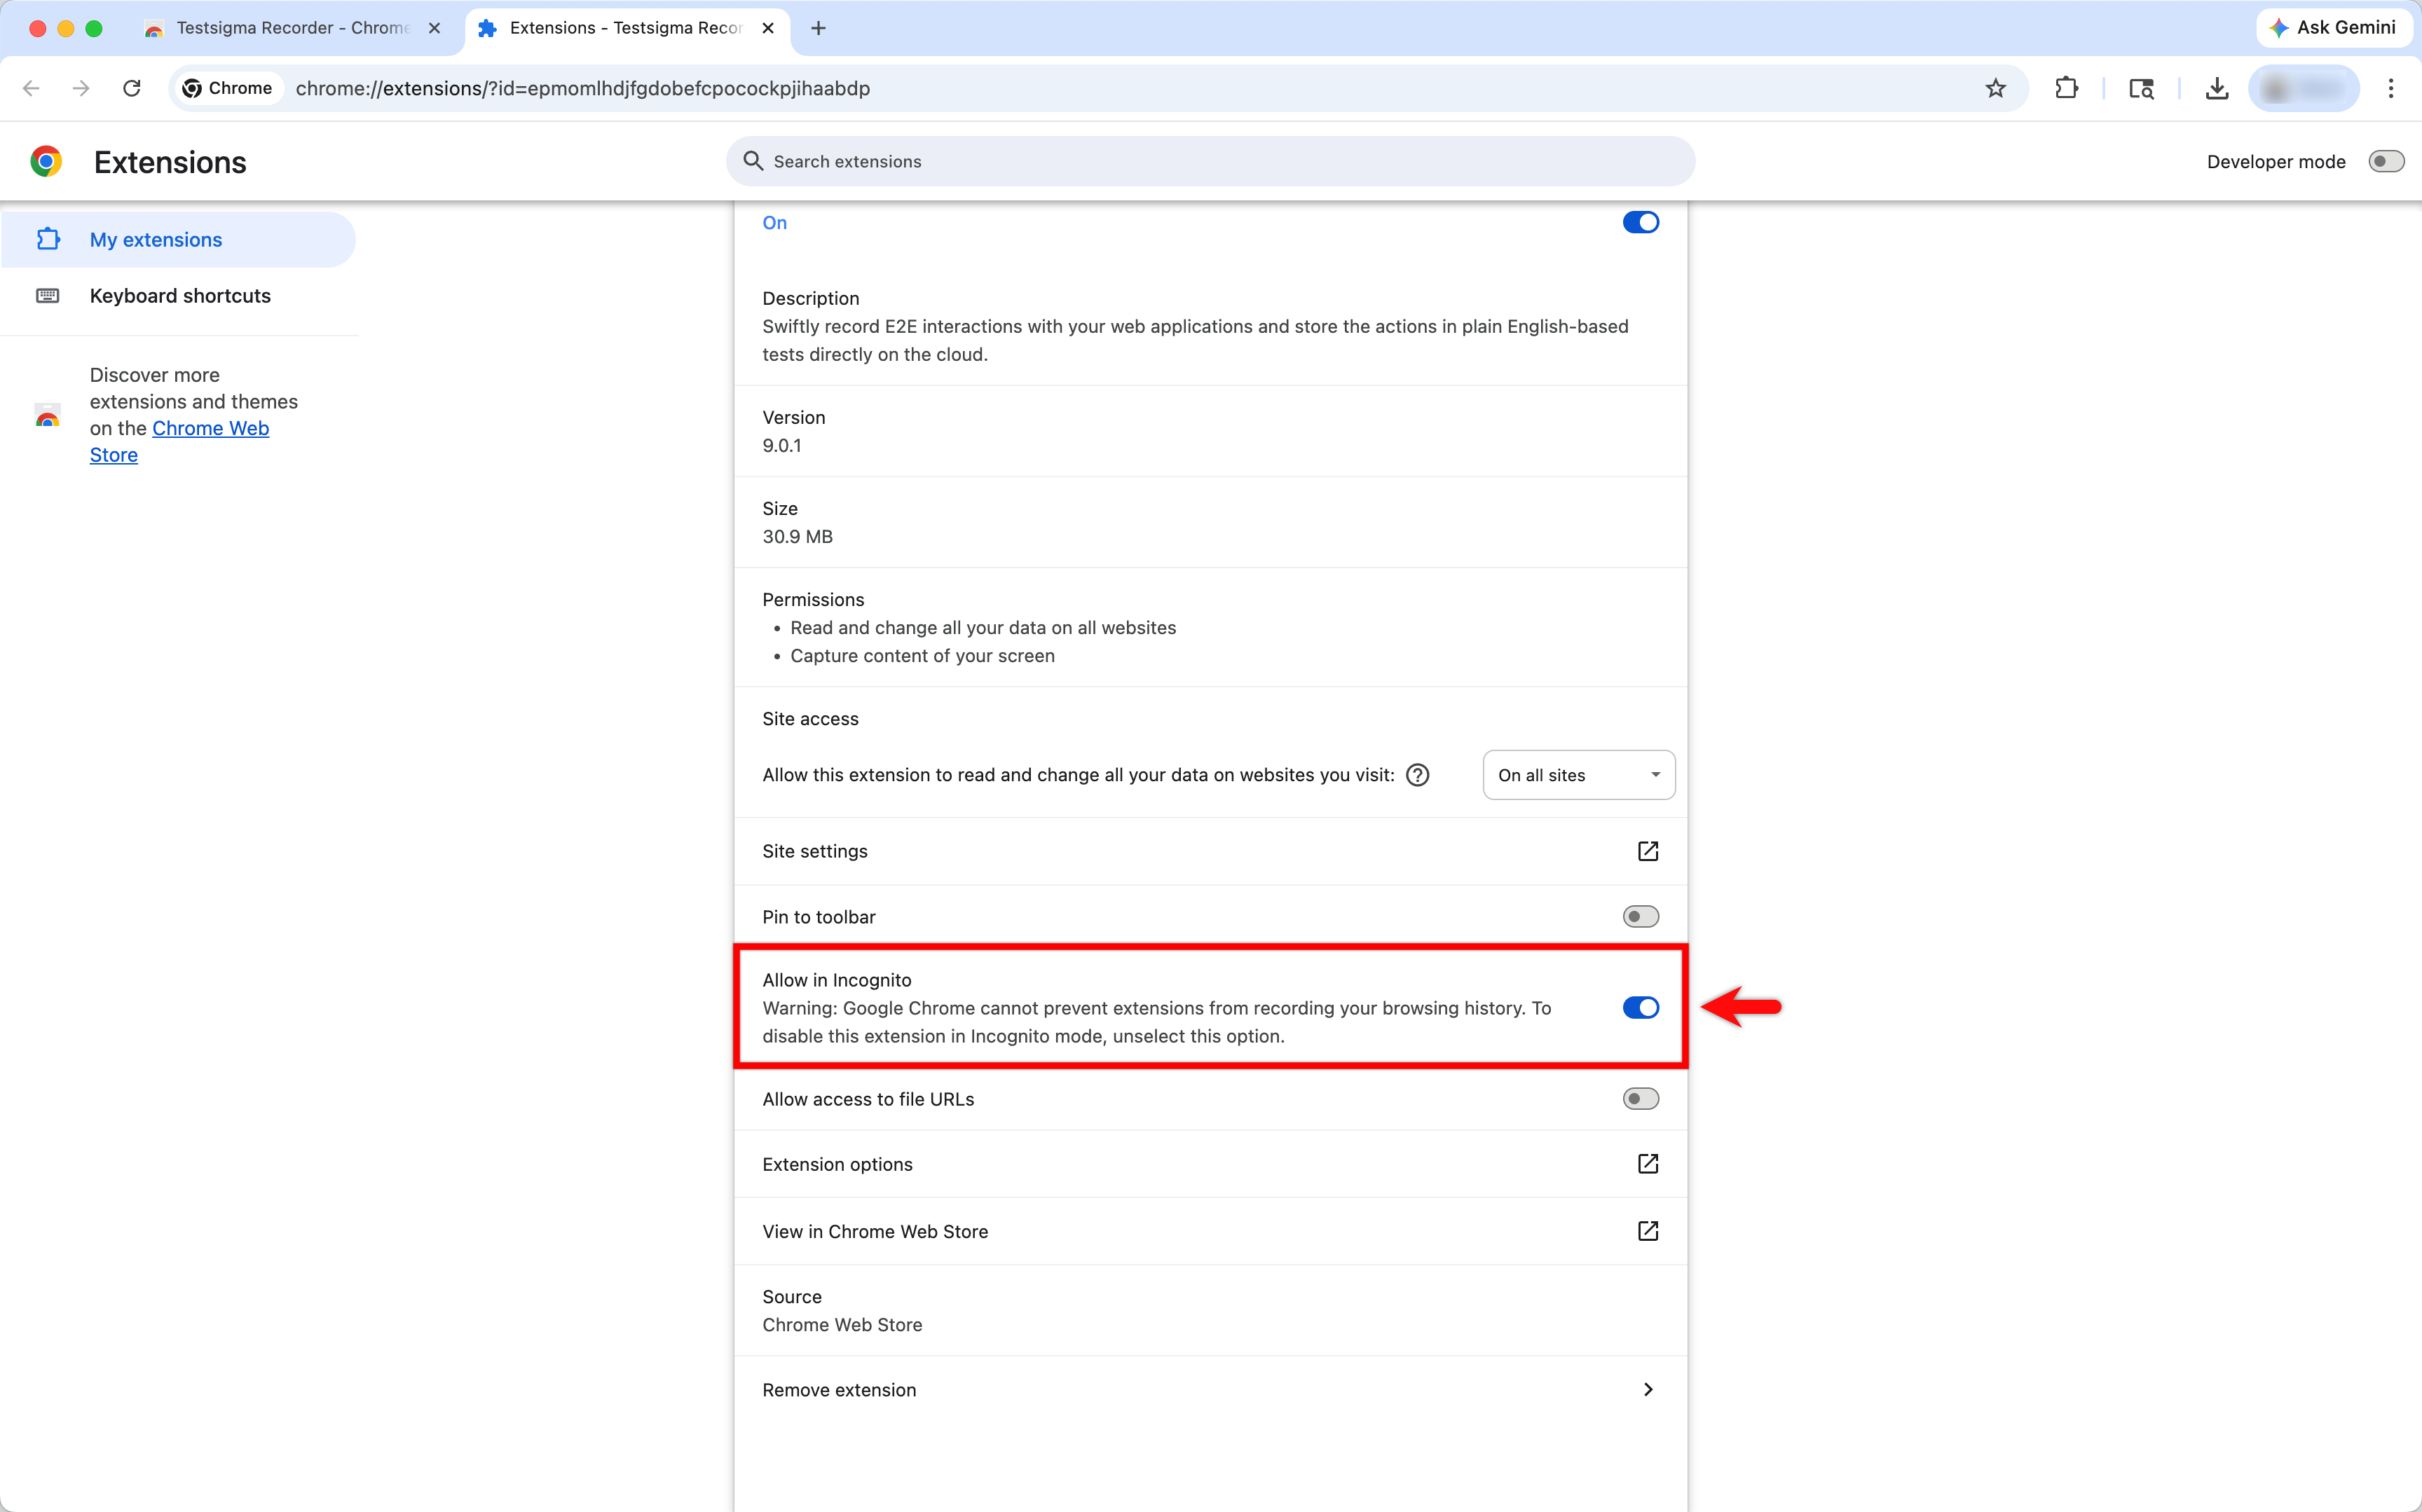
Task: Click the Description heading
Action: point(810,298)
